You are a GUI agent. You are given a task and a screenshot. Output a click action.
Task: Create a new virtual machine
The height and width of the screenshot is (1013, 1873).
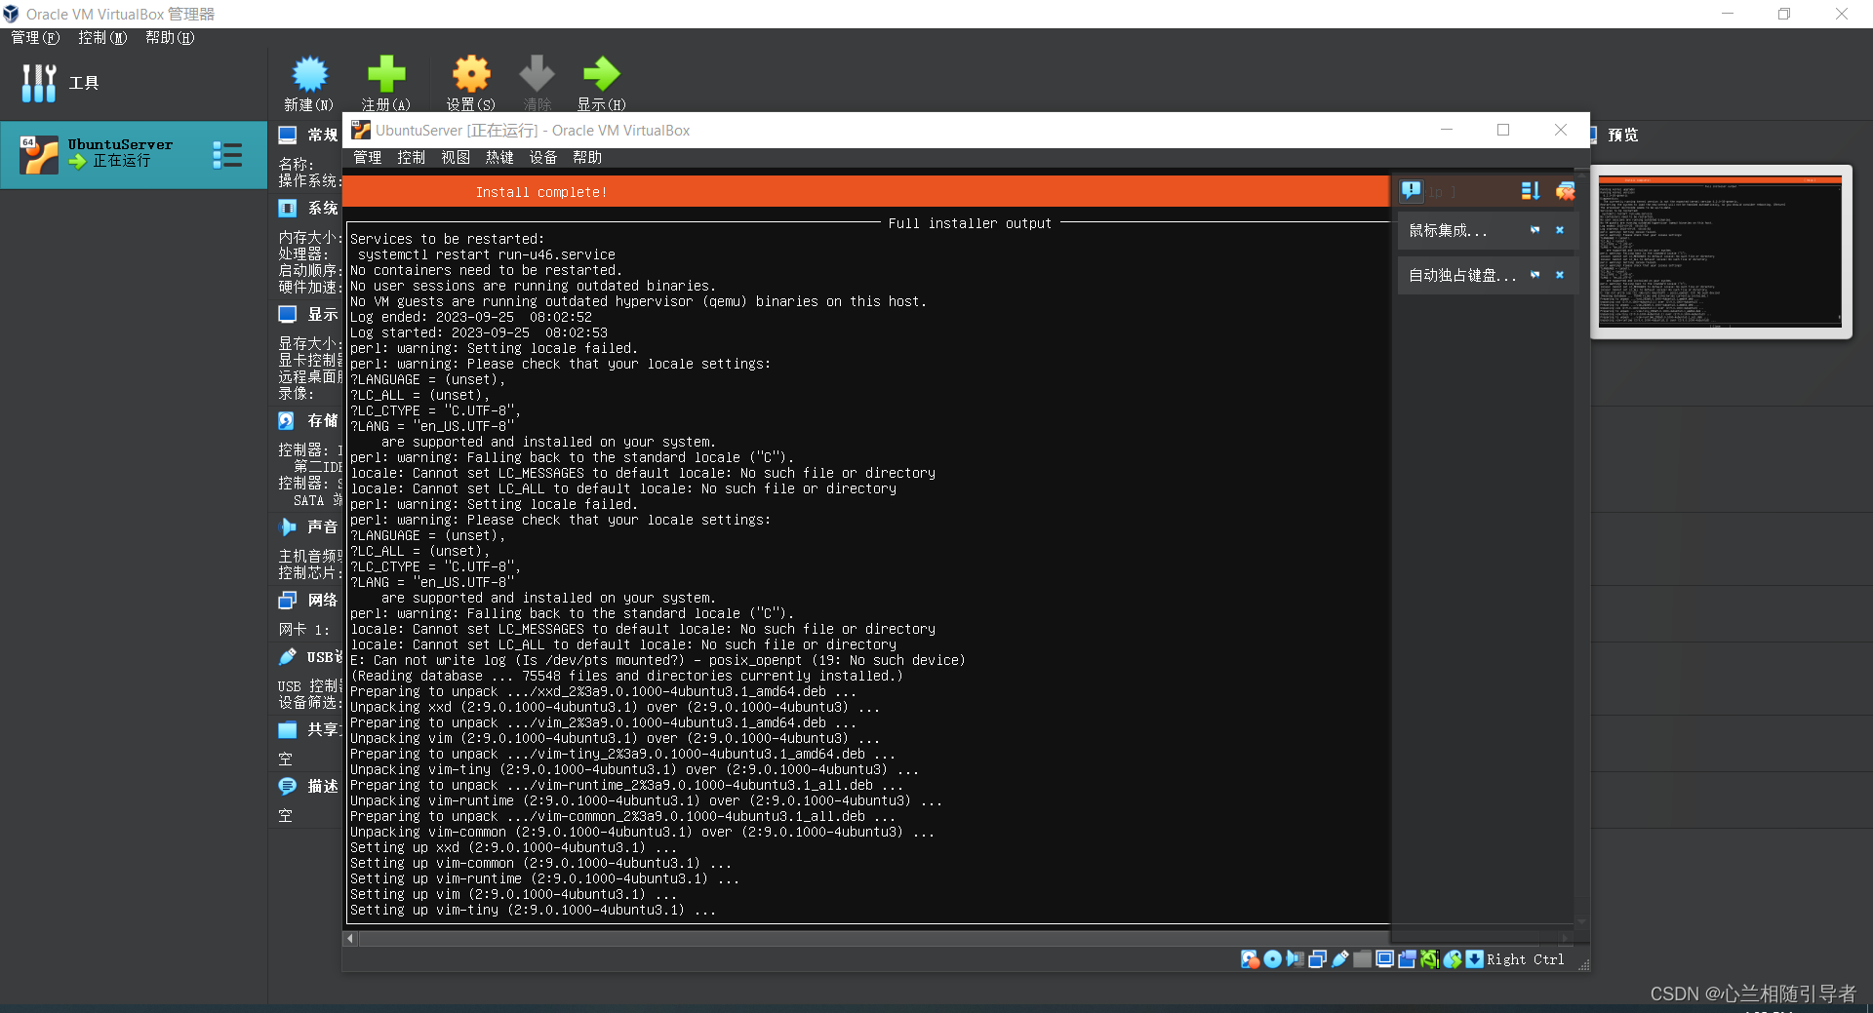point(308,83)
